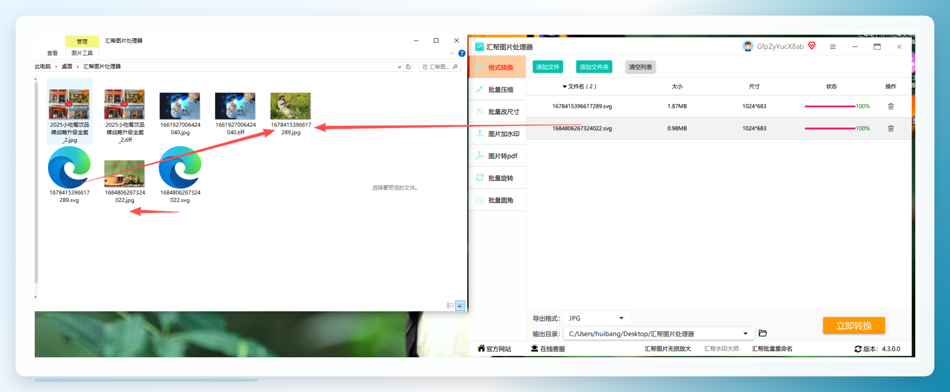950x392 pixels.
Task: Select file 1684806267324022.jpg in Explorer
Action: (125, 181)
